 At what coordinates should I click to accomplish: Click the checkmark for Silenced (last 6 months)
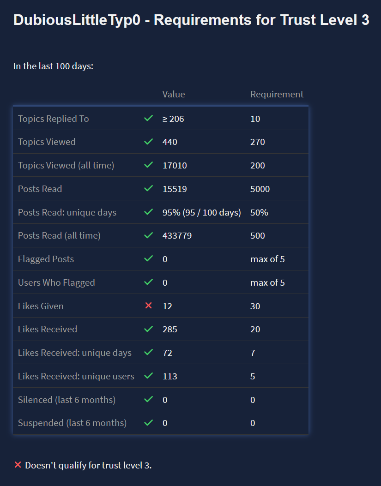148,399
